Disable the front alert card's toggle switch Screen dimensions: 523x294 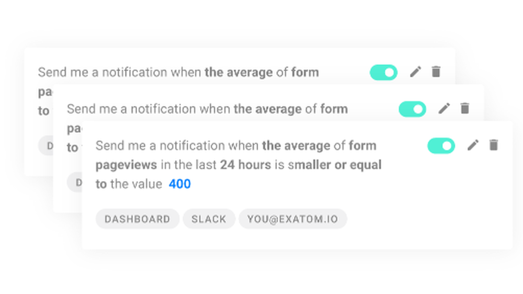coord(441,145)
